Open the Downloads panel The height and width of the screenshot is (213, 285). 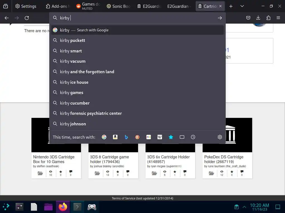click(258, 18)
